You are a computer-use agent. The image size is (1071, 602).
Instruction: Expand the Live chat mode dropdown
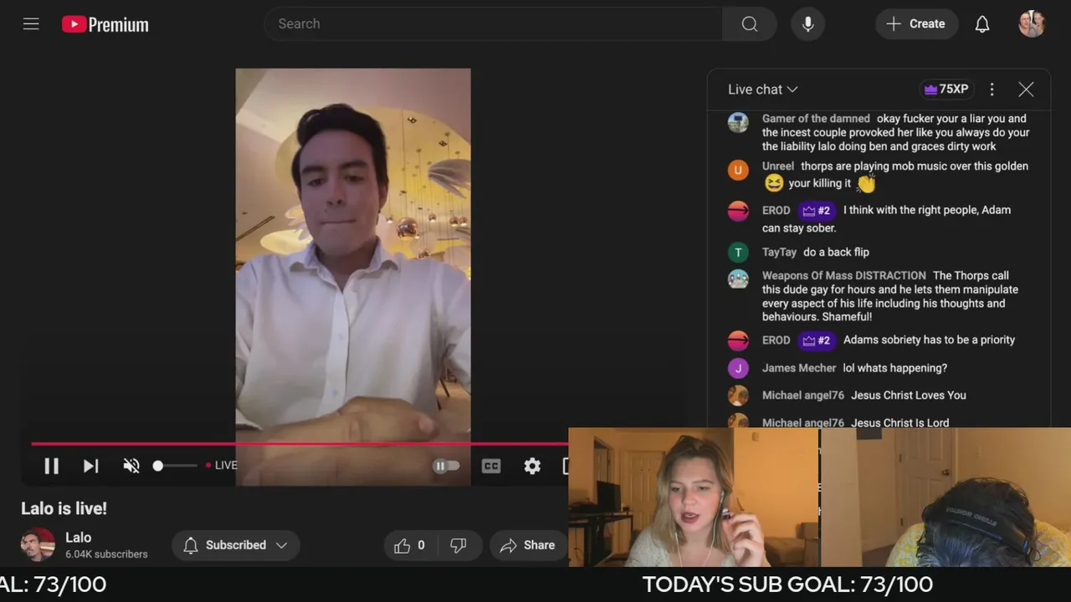[763, 89]
